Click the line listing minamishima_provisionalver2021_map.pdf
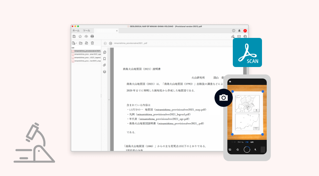This screenshot has width=319, height=176. [x=167, y=110]
